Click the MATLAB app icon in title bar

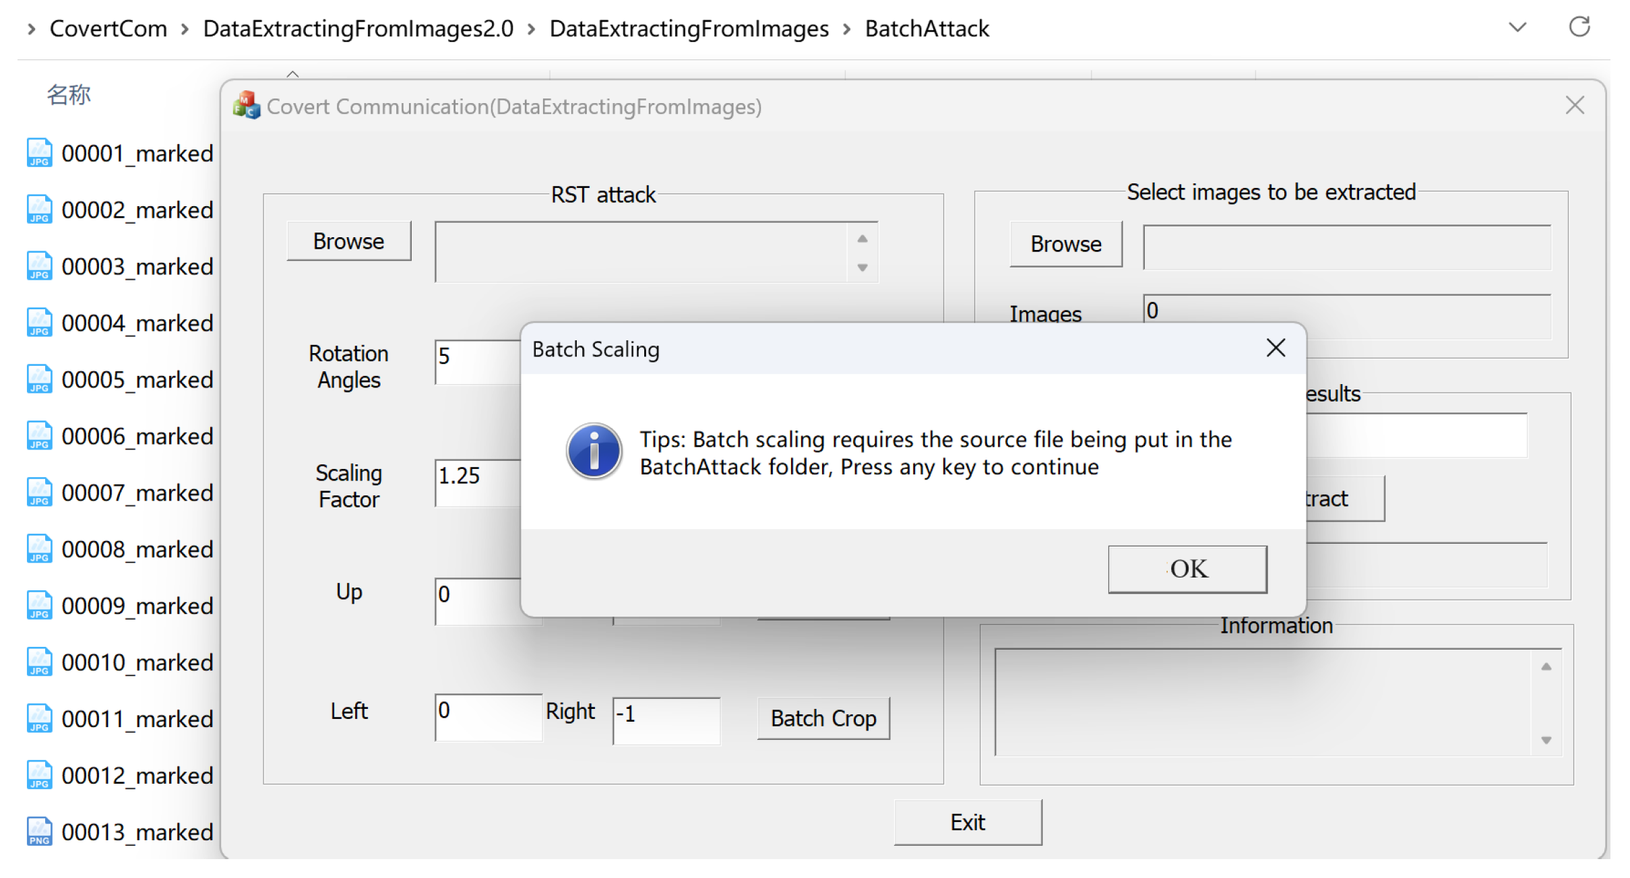tap(247, 106)
